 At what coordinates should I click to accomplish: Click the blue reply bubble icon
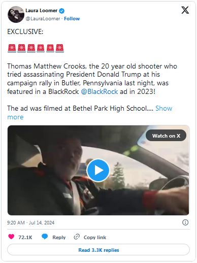pyautogui.click(x=45, y=237)
